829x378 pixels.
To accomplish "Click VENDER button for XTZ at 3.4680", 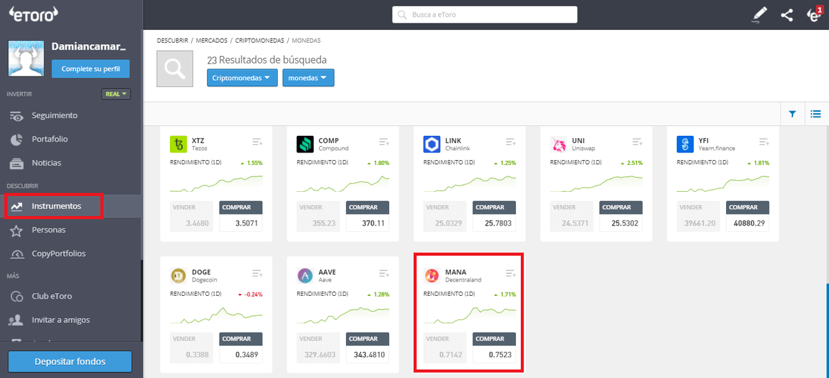I will pos(192,216).
